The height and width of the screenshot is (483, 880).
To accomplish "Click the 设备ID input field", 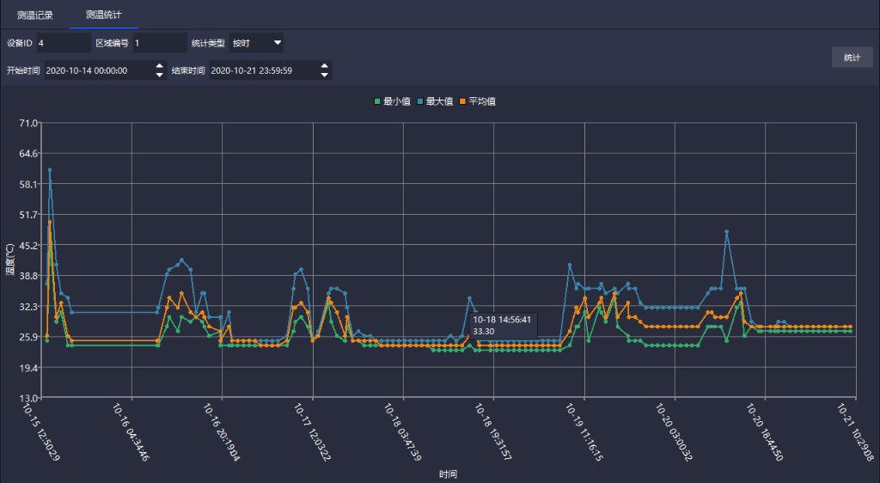I will tap(64, 43).
